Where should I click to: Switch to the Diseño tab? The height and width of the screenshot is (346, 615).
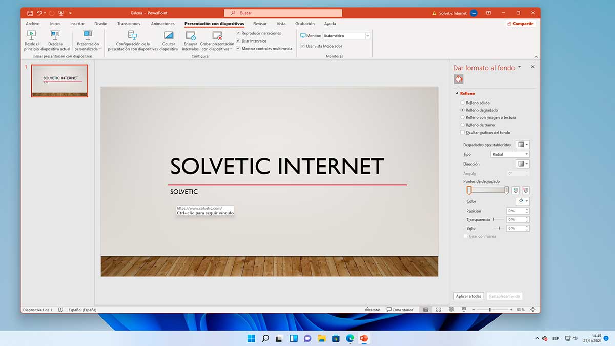pos(101,24)
